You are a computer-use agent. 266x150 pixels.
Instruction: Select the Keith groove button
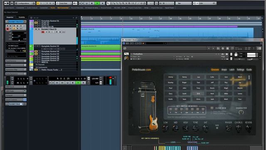171,99
